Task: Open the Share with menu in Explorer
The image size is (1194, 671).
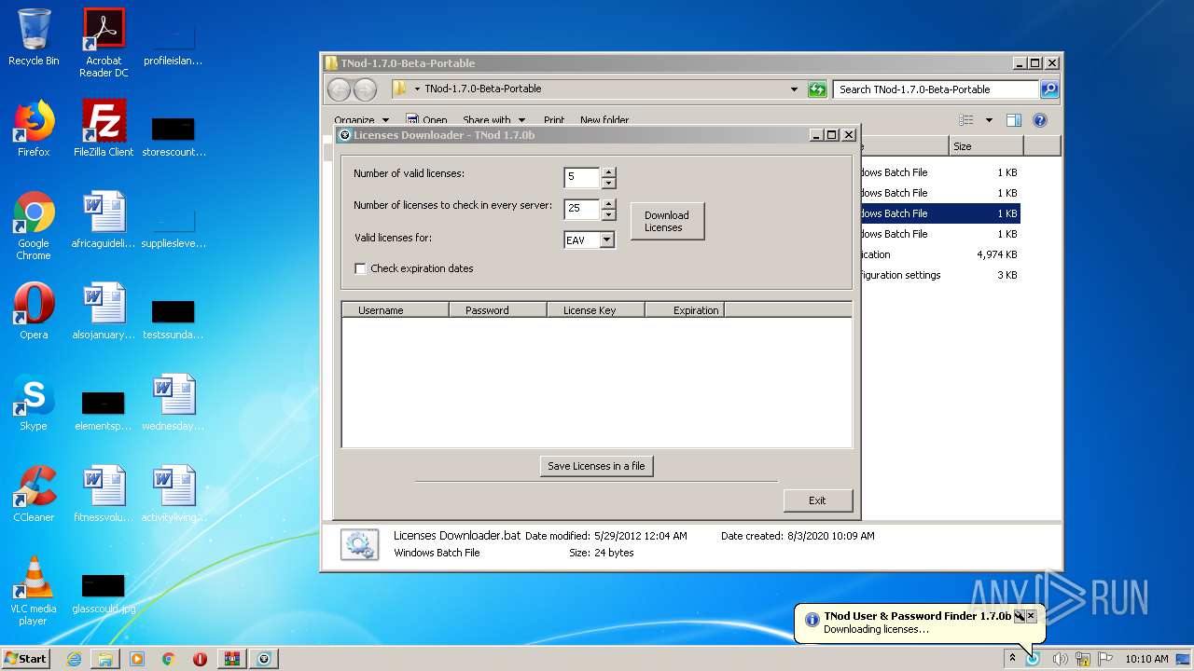Action: pos(493,120)
